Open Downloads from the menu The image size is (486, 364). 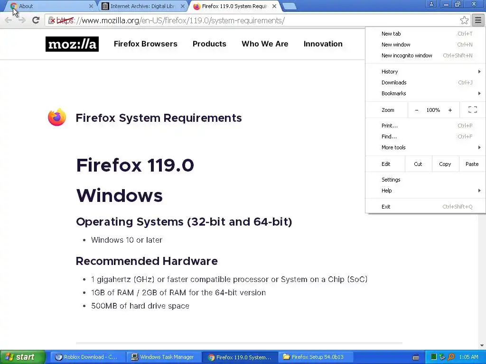coord(425,82)
